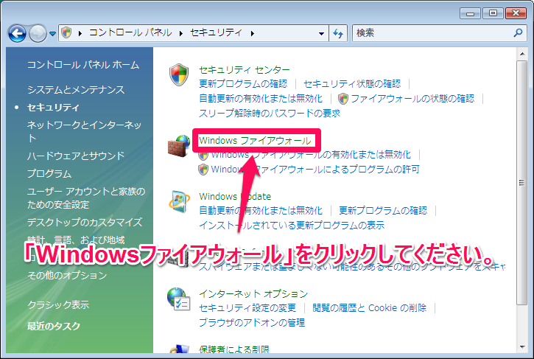This screenshot has height=359, width=534.
Task: Click the Windows Firewall brick wall icon
Action: [179, 146]
